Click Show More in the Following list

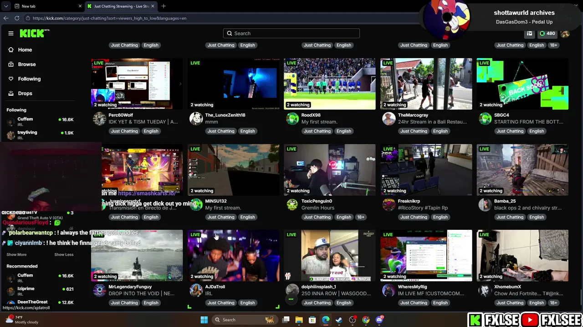tap(16, 254)
